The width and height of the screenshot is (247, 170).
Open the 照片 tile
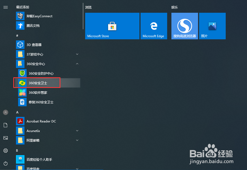point(212,26)
